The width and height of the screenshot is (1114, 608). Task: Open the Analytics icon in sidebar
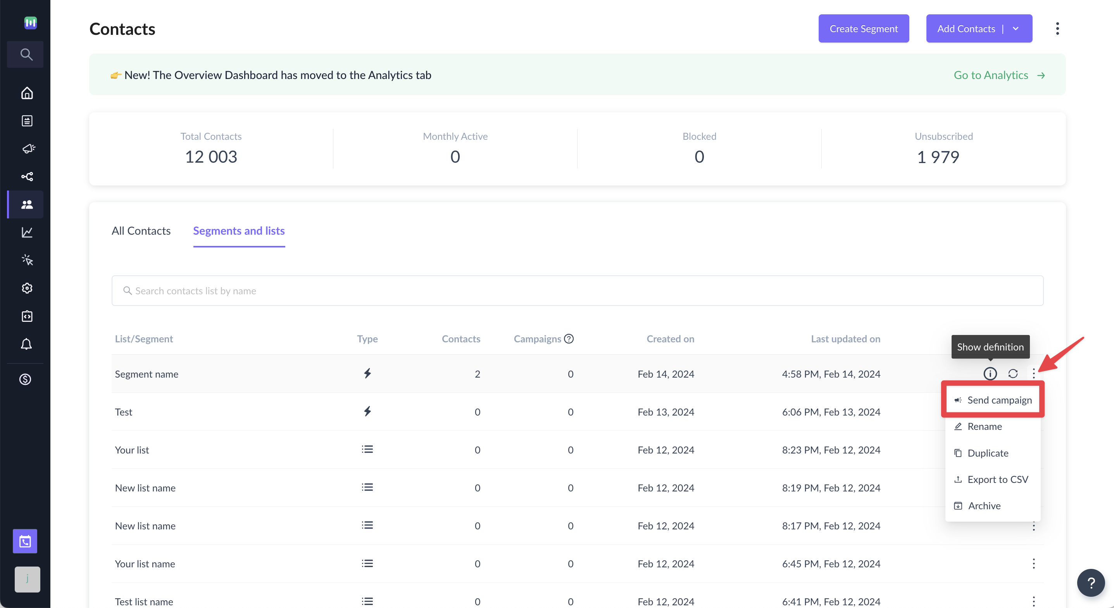point(26,232)
